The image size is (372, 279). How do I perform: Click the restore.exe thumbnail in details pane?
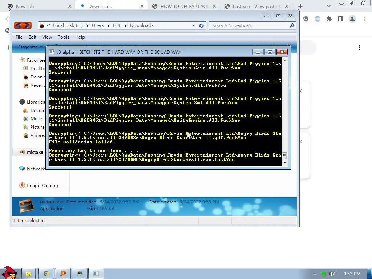point(26,206)
